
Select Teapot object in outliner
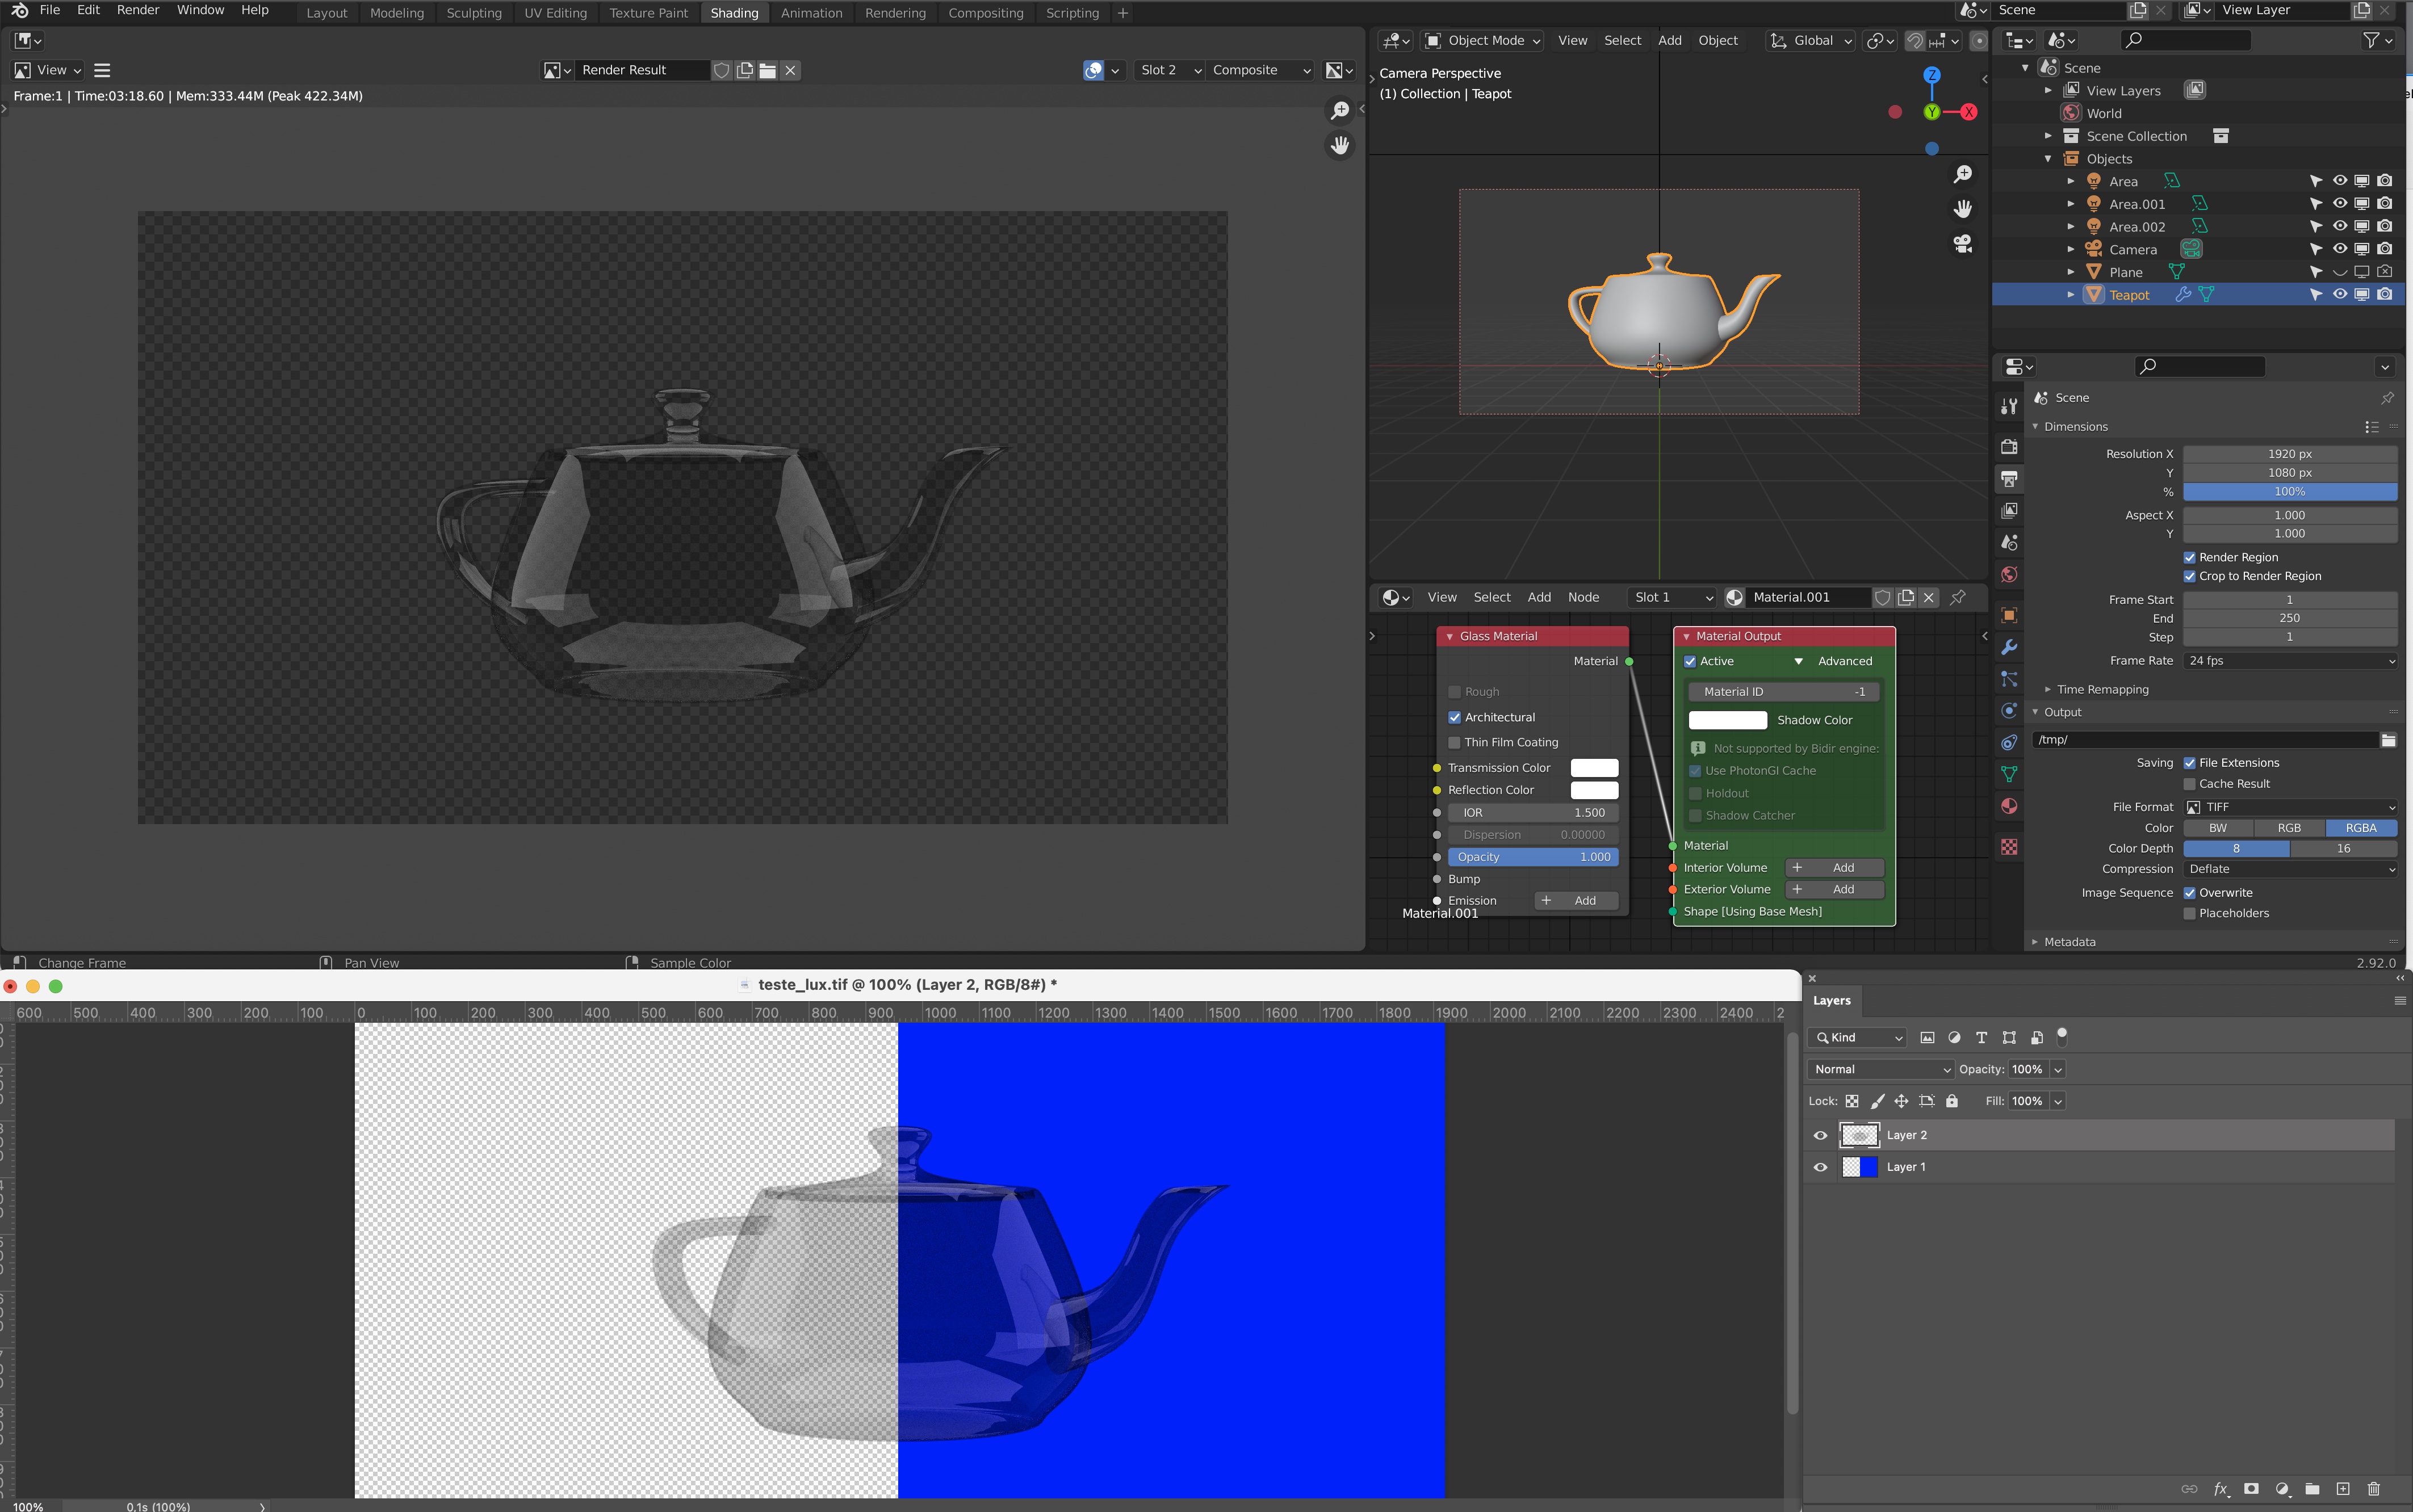click(2129, 295)
